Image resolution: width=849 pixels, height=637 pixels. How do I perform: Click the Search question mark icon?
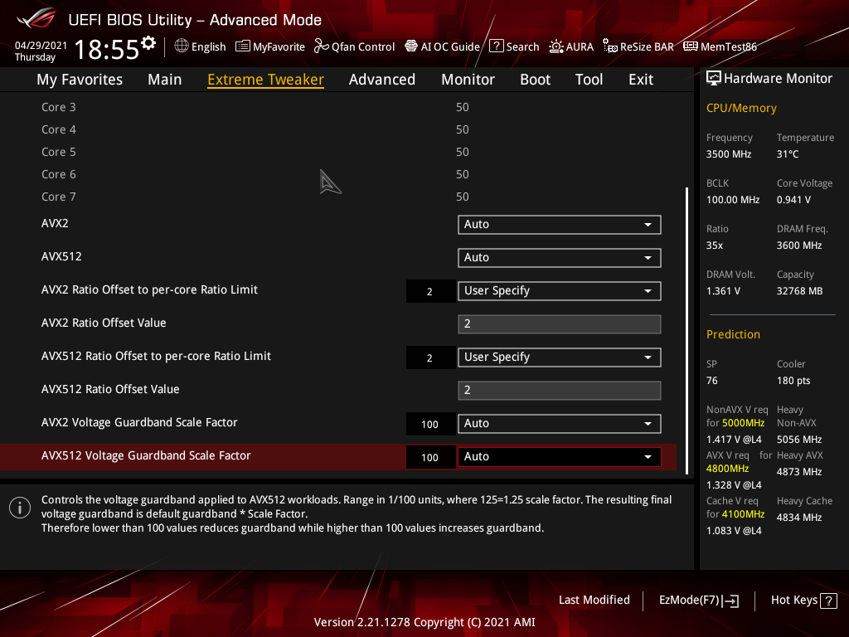coord(496,46)
